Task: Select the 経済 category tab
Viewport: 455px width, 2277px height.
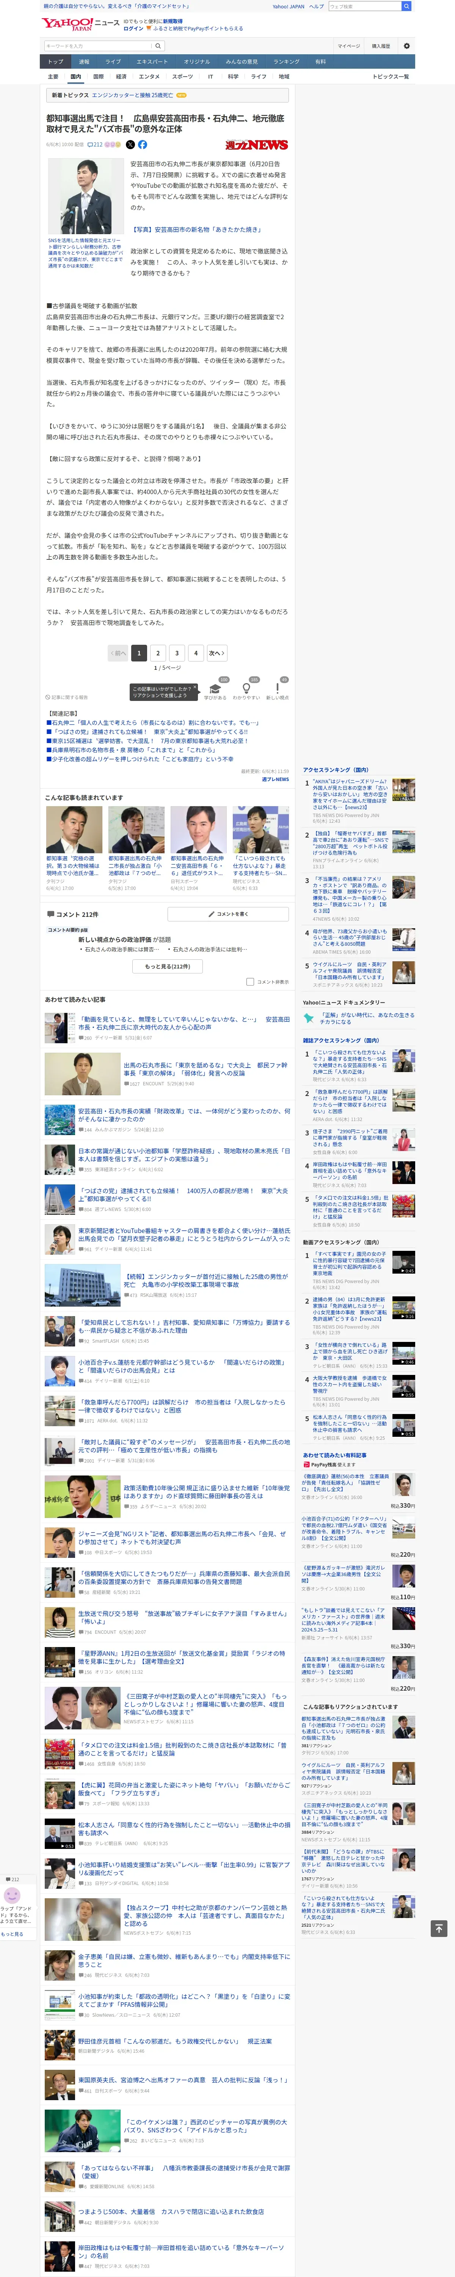Action: (121, 77)
